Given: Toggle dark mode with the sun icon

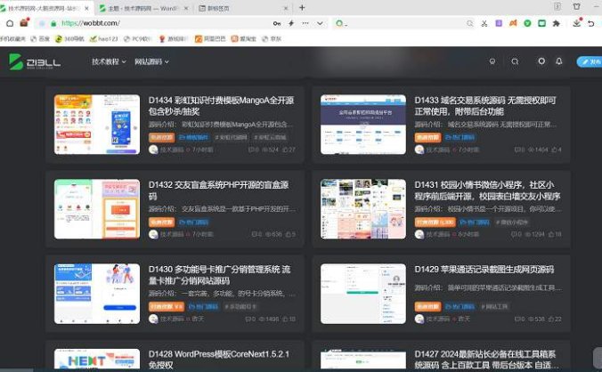Looking at the screenshot, I should (x=541, y=61).
